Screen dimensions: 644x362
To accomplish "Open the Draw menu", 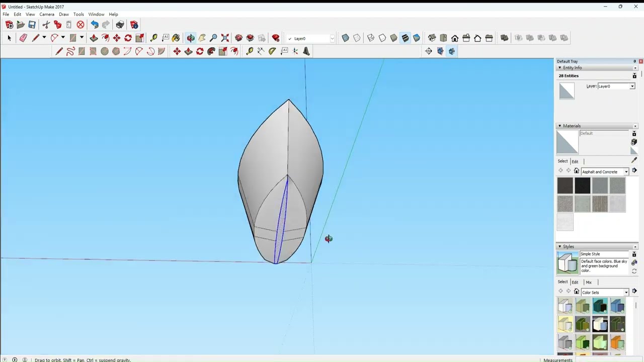I will 63,14.
